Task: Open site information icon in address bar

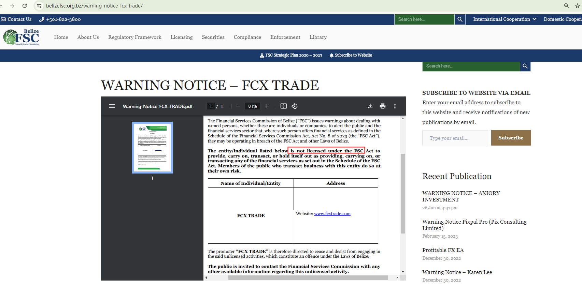Action: (x=39, y=6)
